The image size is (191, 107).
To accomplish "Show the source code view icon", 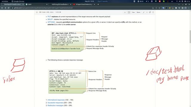I will [125, 12].
